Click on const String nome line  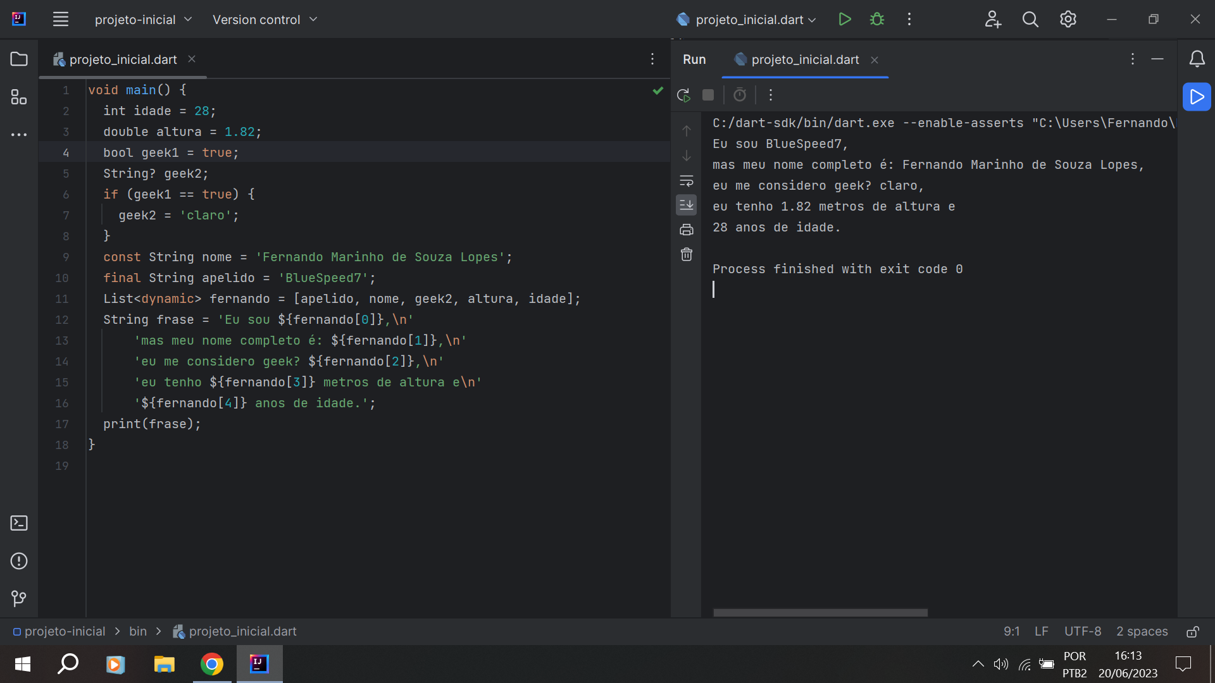pyautogui.click(x=308, y=257)
